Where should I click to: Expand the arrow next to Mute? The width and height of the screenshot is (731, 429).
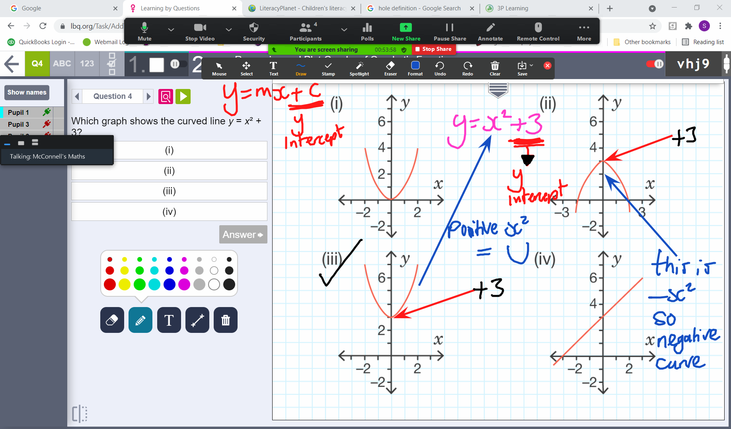coord(171,29)
